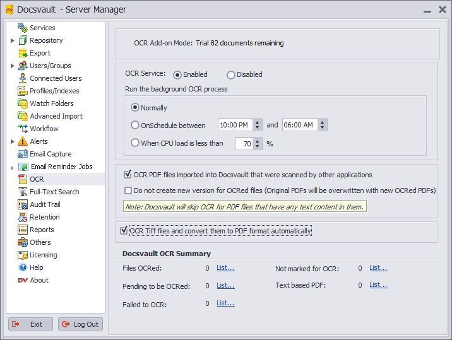Click the Licensing icon in sidebar
Image resolution: width=452 pixels, height=340 pixels.
tap(23, 255)
